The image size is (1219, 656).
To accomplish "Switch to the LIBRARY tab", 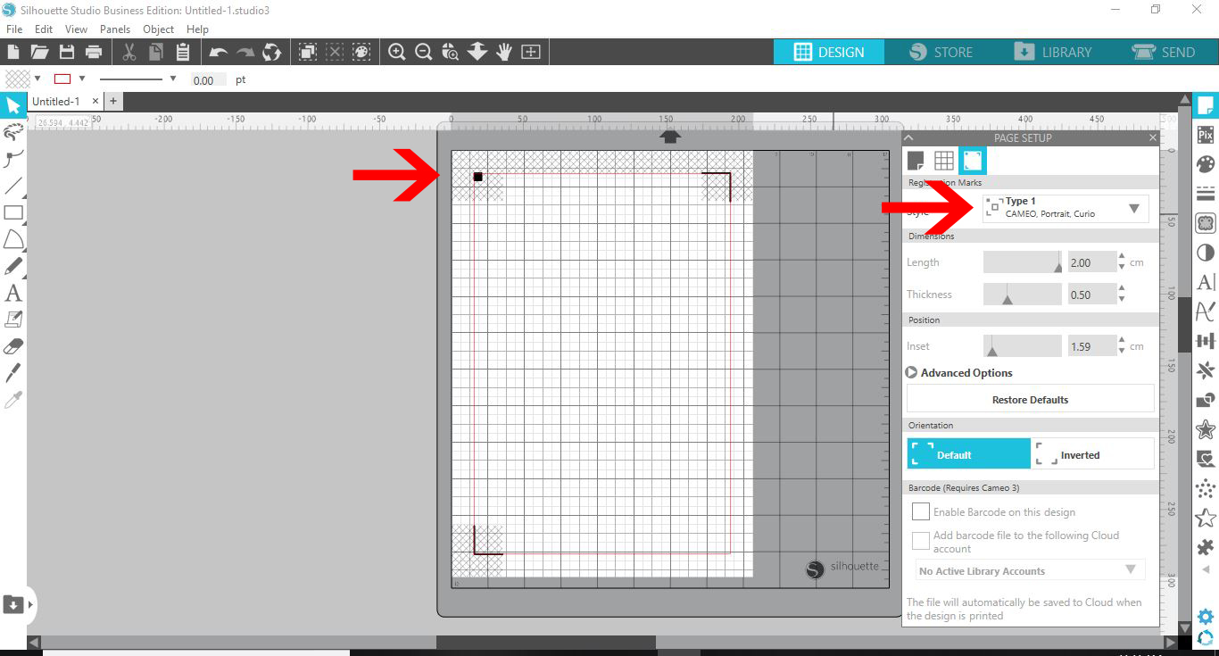I will click(x=1052, y=52).
